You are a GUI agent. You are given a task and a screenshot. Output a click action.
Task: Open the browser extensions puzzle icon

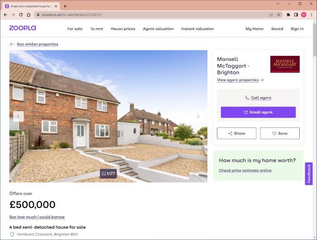pyautogui.click(x=288, y=15)
